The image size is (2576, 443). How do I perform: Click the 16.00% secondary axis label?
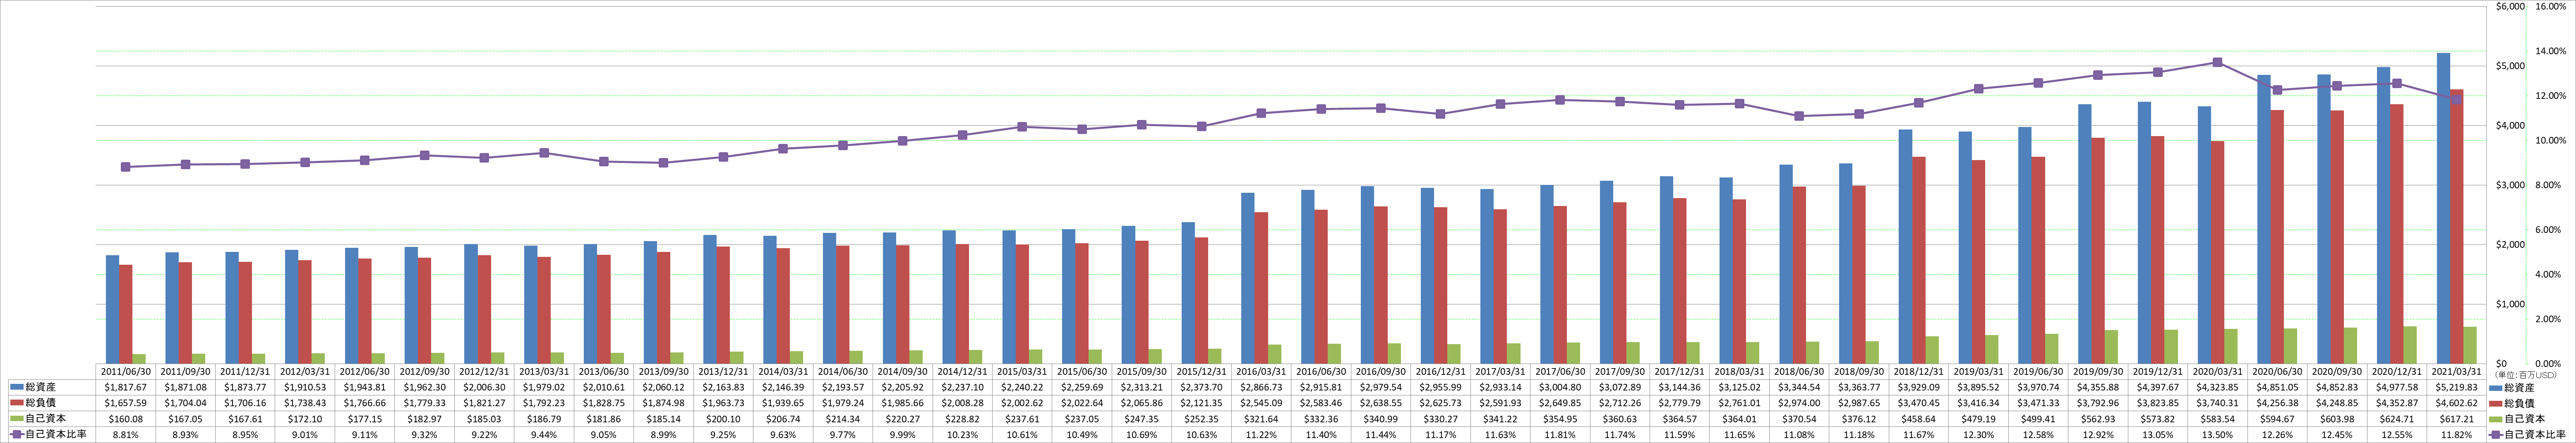(x=2551, y=7)
